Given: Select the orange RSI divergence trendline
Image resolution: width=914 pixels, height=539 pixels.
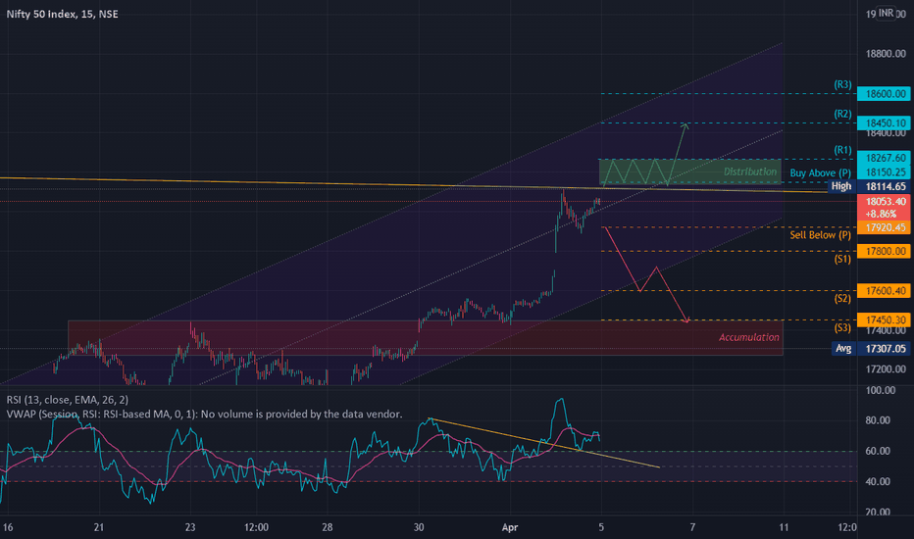Looking at the screenshot, I should coord(544,443).
